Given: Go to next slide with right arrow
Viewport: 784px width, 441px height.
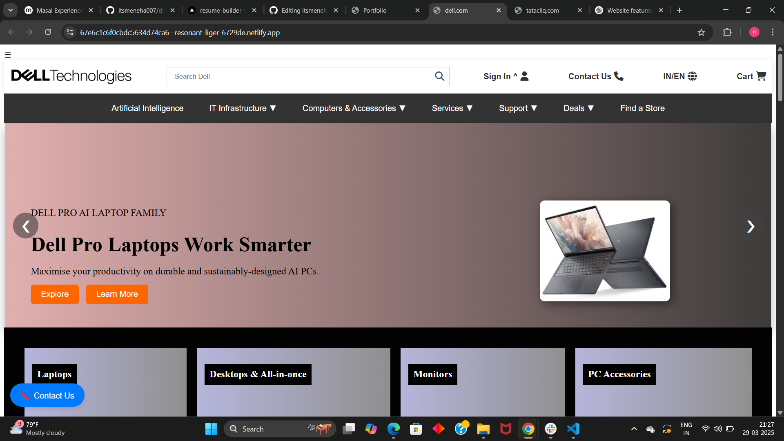Looking at the screenshot, I should (x=751, y=227).
